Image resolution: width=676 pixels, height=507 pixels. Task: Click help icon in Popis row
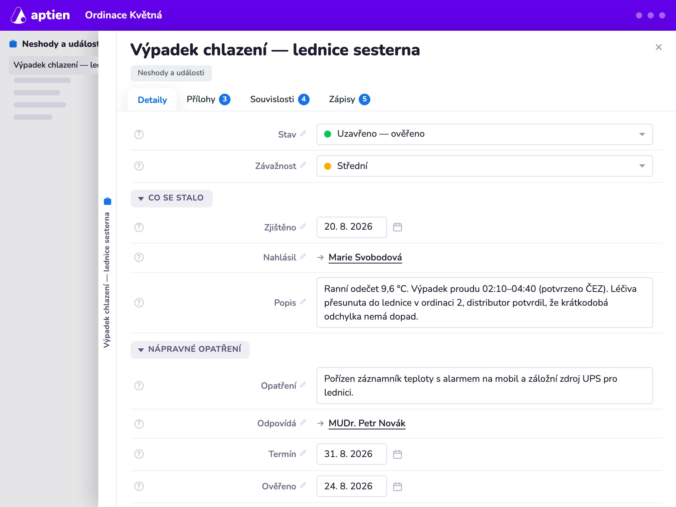tap(139, 303)
